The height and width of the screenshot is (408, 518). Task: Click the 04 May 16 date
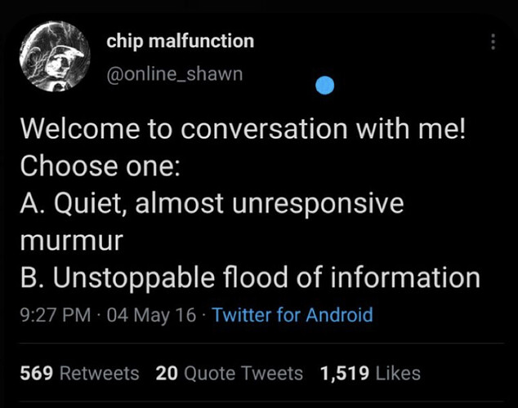(151, 315)
